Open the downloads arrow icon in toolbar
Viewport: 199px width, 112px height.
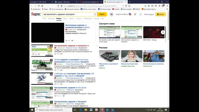(145, 6)
